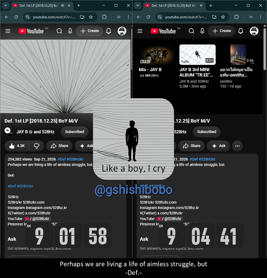Open Extensions in left browser window

pos(104,17)
